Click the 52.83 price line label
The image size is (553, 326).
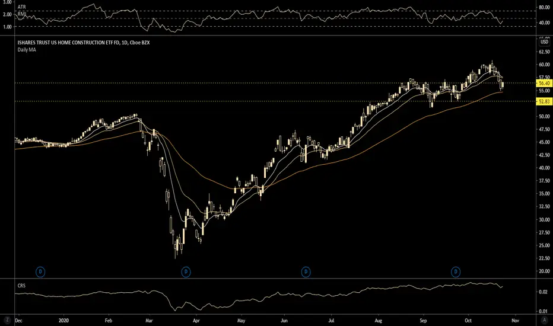544,101
